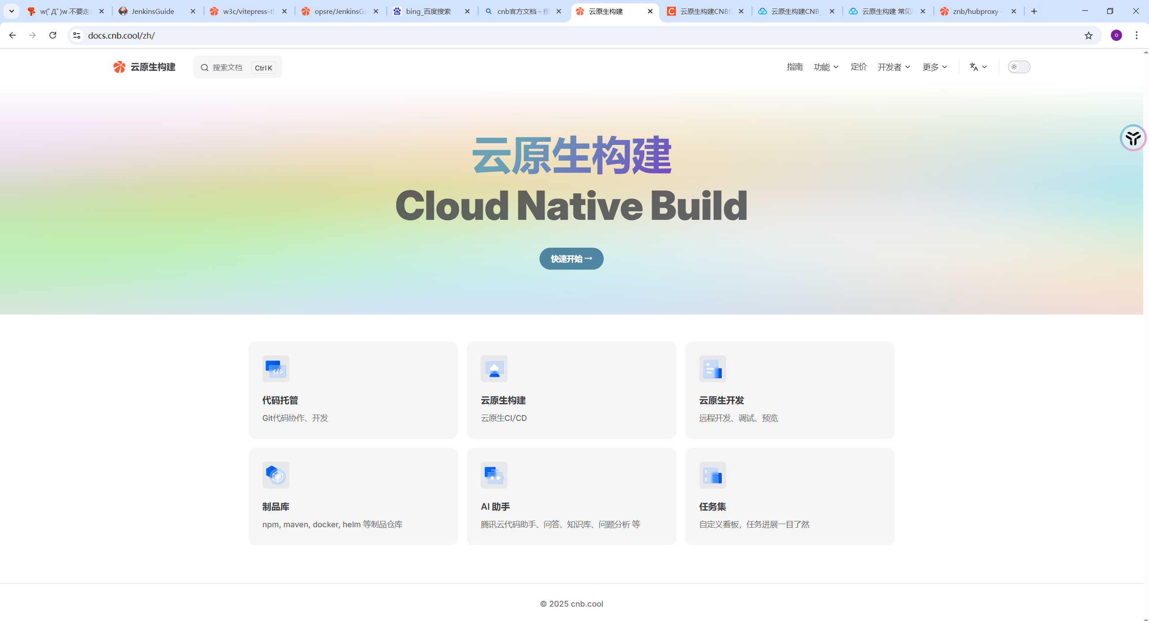Click the 快速开始 button
This screenshot has width=1149, height=621.
[571, 259]
